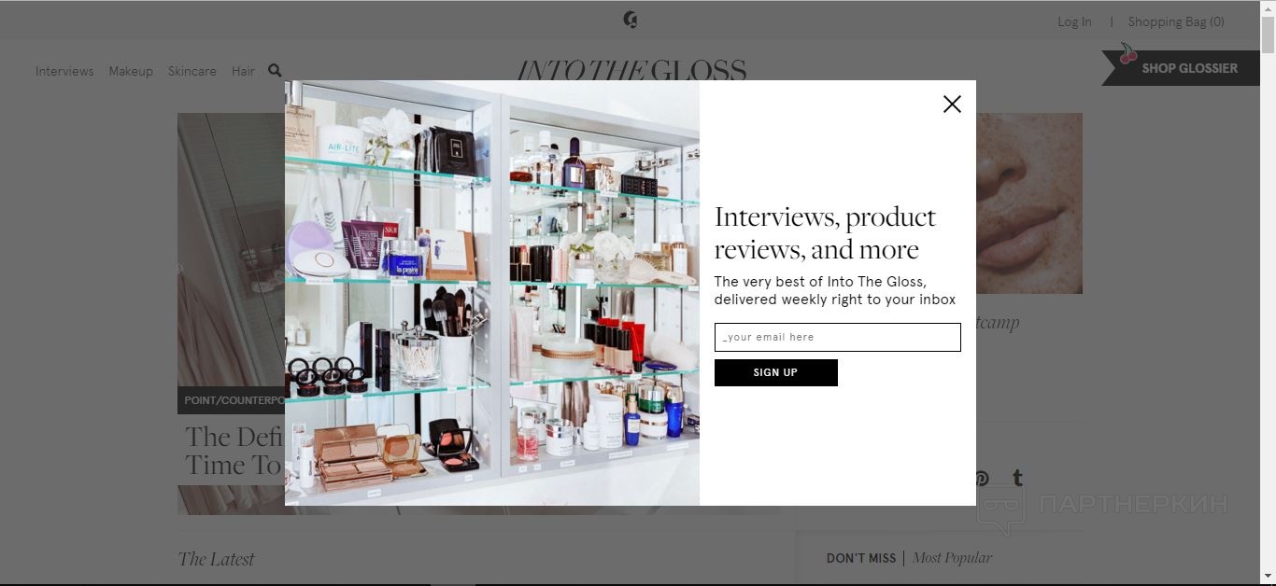The width and height of the screenshot is (1276, 586).
Task: Open Shopping Bag (0)
Action: coord(1176,21)
